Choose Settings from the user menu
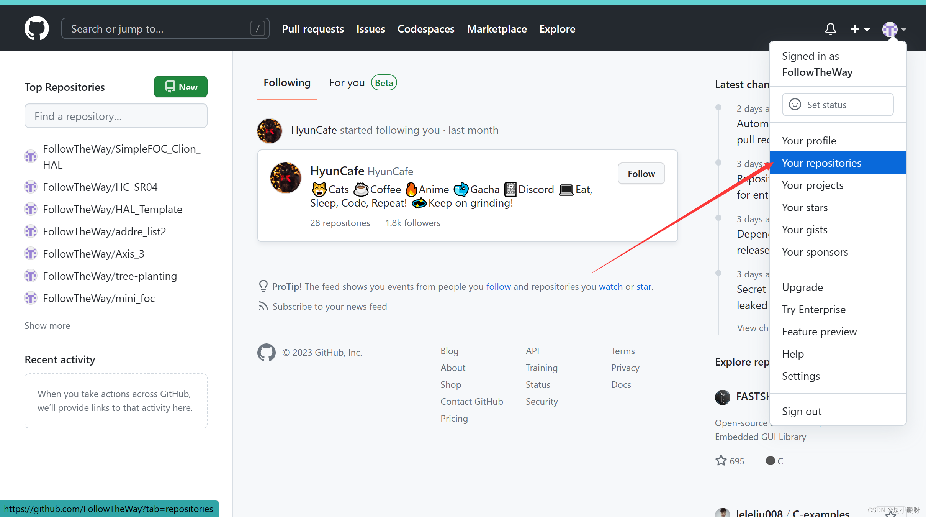This screenshot has height=517, width=926. point(801,376)
